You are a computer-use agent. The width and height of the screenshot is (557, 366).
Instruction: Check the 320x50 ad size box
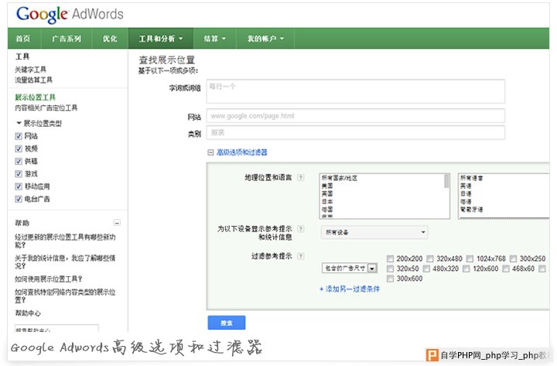390,269
